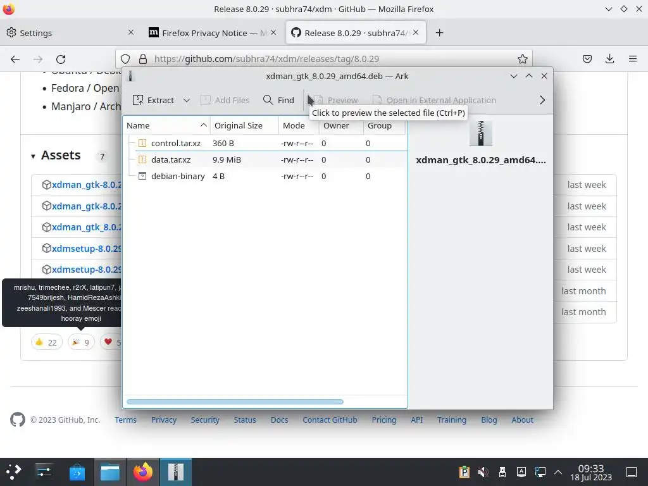Open the first xdman_gtk-8.0.2 asset link
Image resolution: width=648 pixels, height=486 pixels.
tap(87, 185)
